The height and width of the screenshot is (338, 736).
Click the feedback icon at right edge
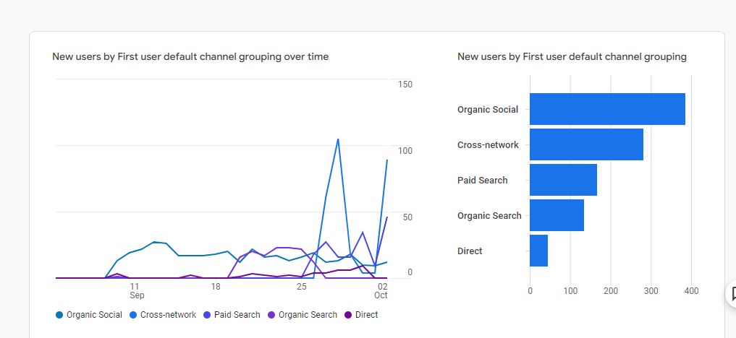coord(732,293)
